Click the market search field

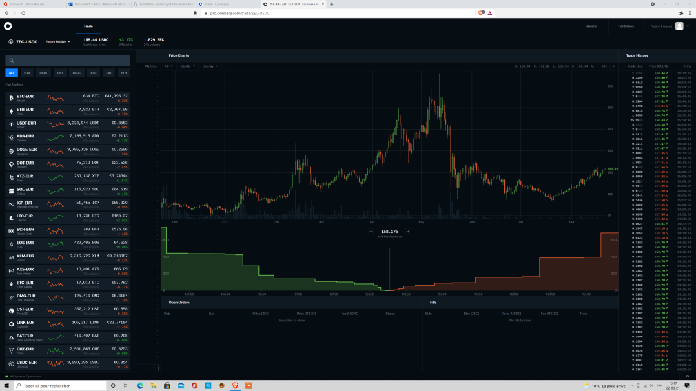(68, 61)
